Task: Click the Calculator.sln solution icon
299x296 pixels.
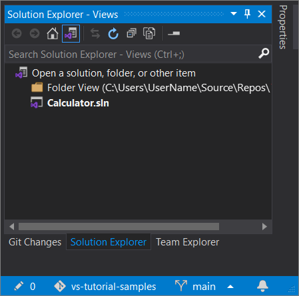Action: point(37,102)
